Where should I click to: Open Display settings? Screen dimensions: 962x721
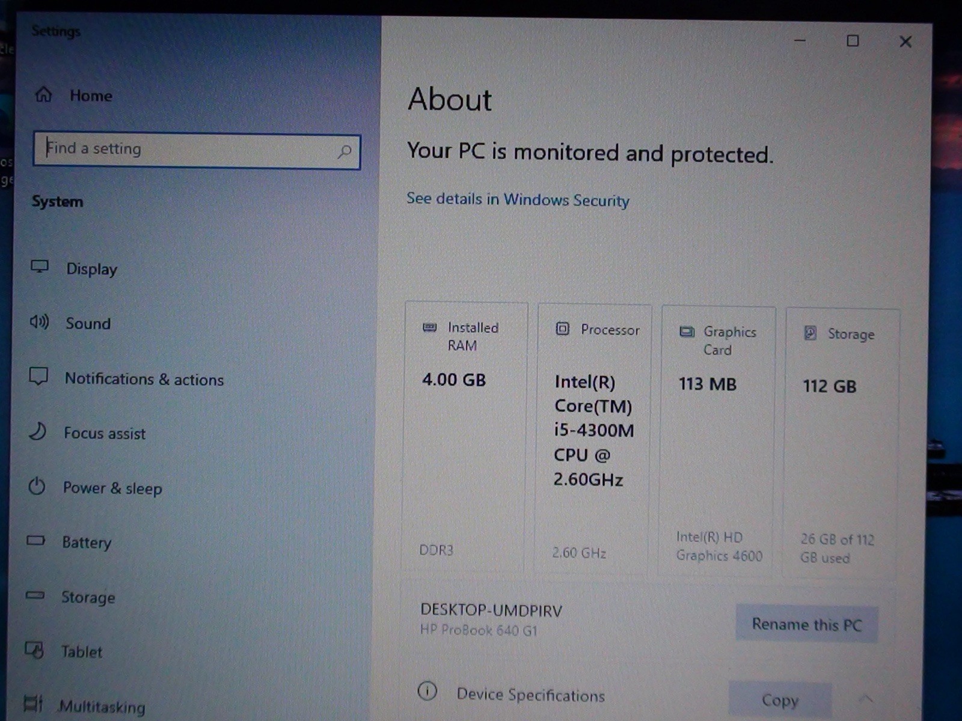pyautogui.click(x=91, y=269)
